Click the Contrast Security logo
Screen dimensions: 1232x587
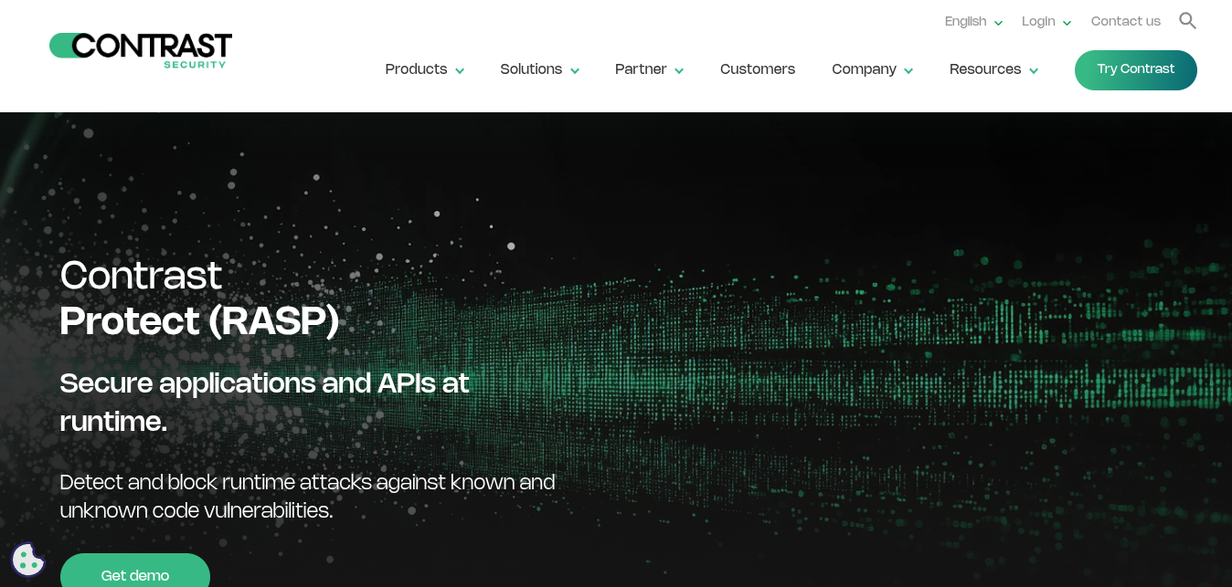coord(141,50)
